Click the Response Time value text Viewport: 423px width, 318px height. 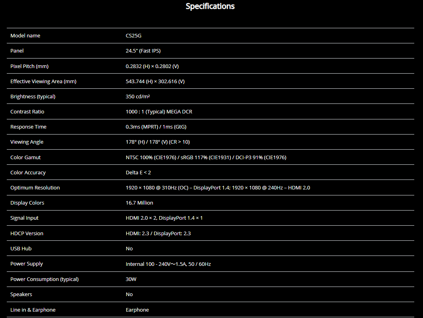[156, 127]
